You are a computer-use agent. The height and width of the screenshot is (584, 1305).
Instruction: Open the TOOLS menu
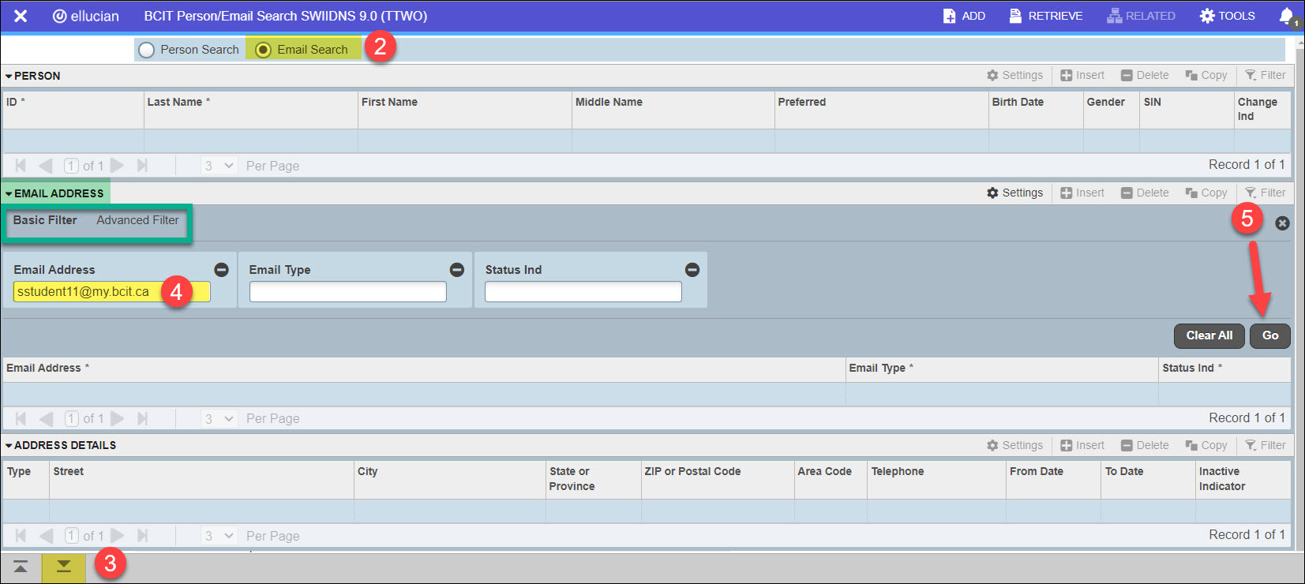pos(1227,16)
